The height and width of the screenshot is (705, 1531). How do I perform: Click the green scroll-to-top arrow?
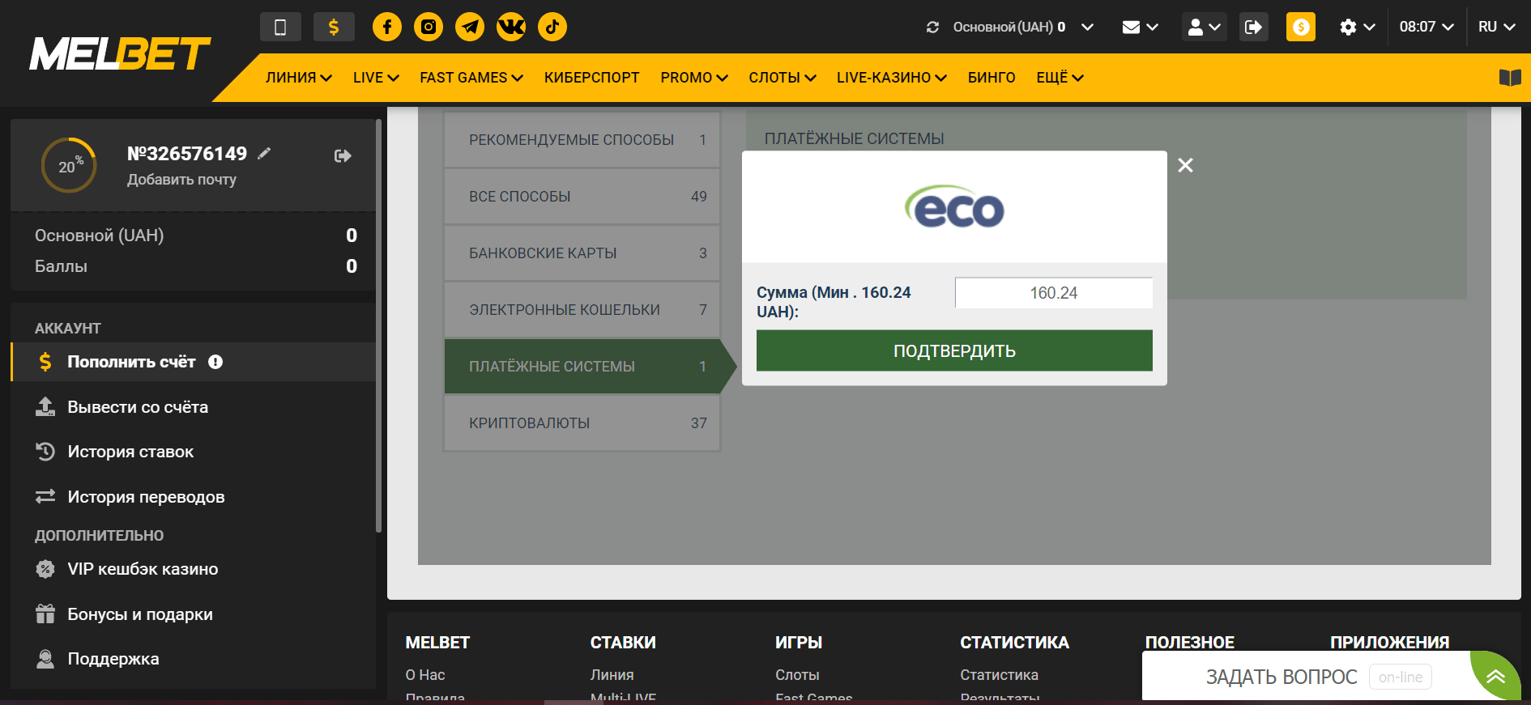[1495, 676]
